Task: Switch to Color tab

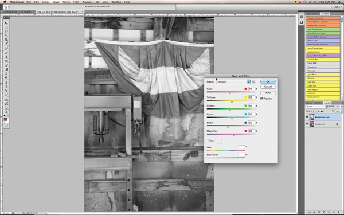Action: pyautogui.click(x=309, y=103)
